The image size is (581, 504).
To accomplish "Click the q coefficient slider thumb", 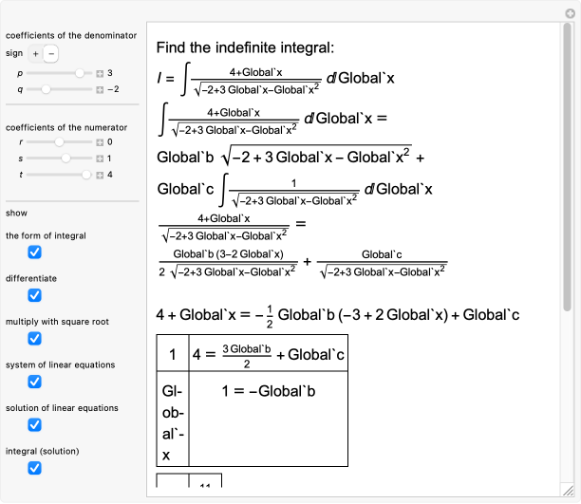I will [46, 89].
